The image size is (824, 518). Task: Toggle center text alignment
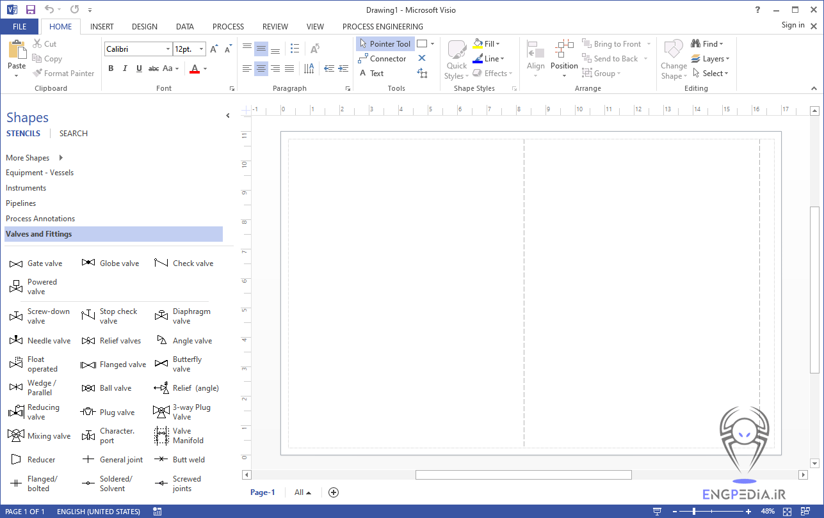pyautogui.click(x=261, y=68)
